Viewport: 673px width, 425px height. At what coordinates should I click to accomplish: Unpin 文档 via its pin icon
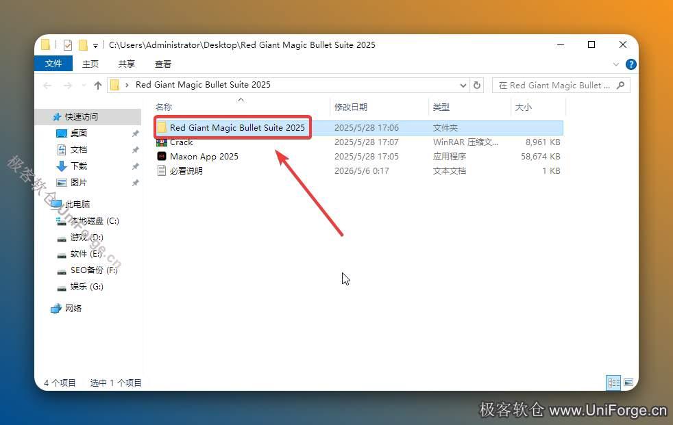[x=135, y=149]
